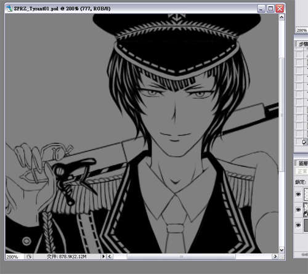Image resolution: width=308 pixels, height=274 pixels.
Task: Click the 鎖定 lock label in layers panel
Action: pyautogui.click(x=301, y=182)
